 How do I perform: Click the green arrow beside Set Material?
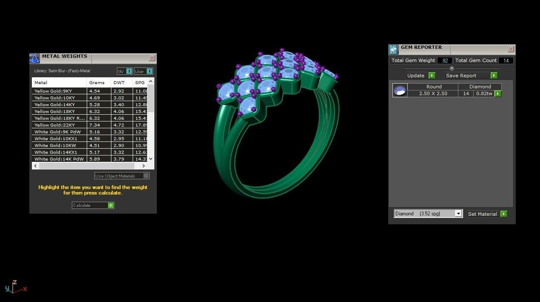(x=503, y=214)
